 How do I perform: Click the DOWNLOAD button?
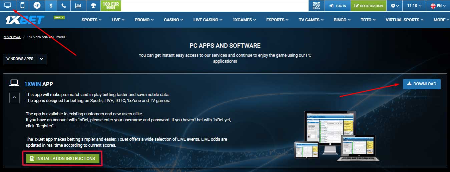tap(422, 84)
